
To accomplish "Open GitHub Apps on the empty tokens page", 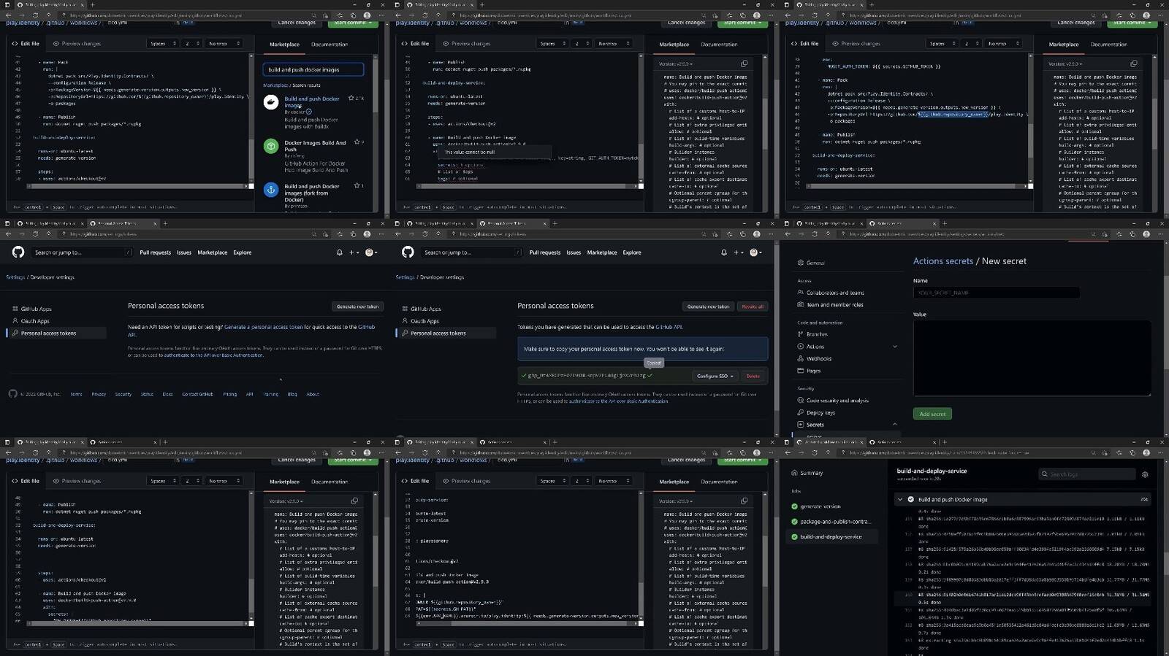I will click(36, 309).
